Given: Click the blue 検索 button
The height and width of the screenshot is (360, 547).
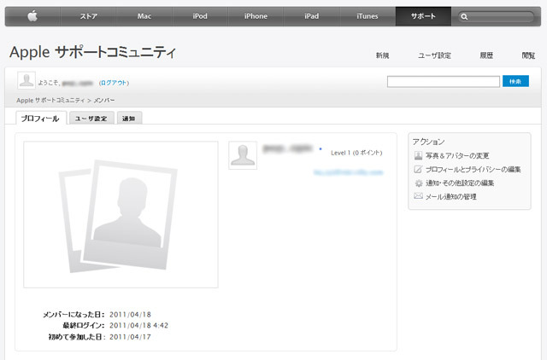Looking at the screenshot, I should (x=515, y=81).
